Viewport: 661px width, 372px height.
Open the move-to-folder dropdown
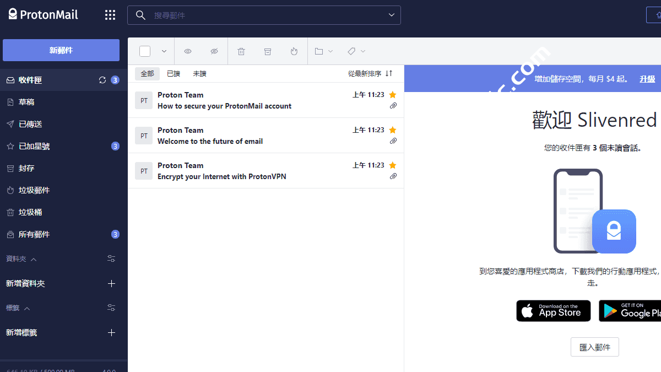[324, 51]
